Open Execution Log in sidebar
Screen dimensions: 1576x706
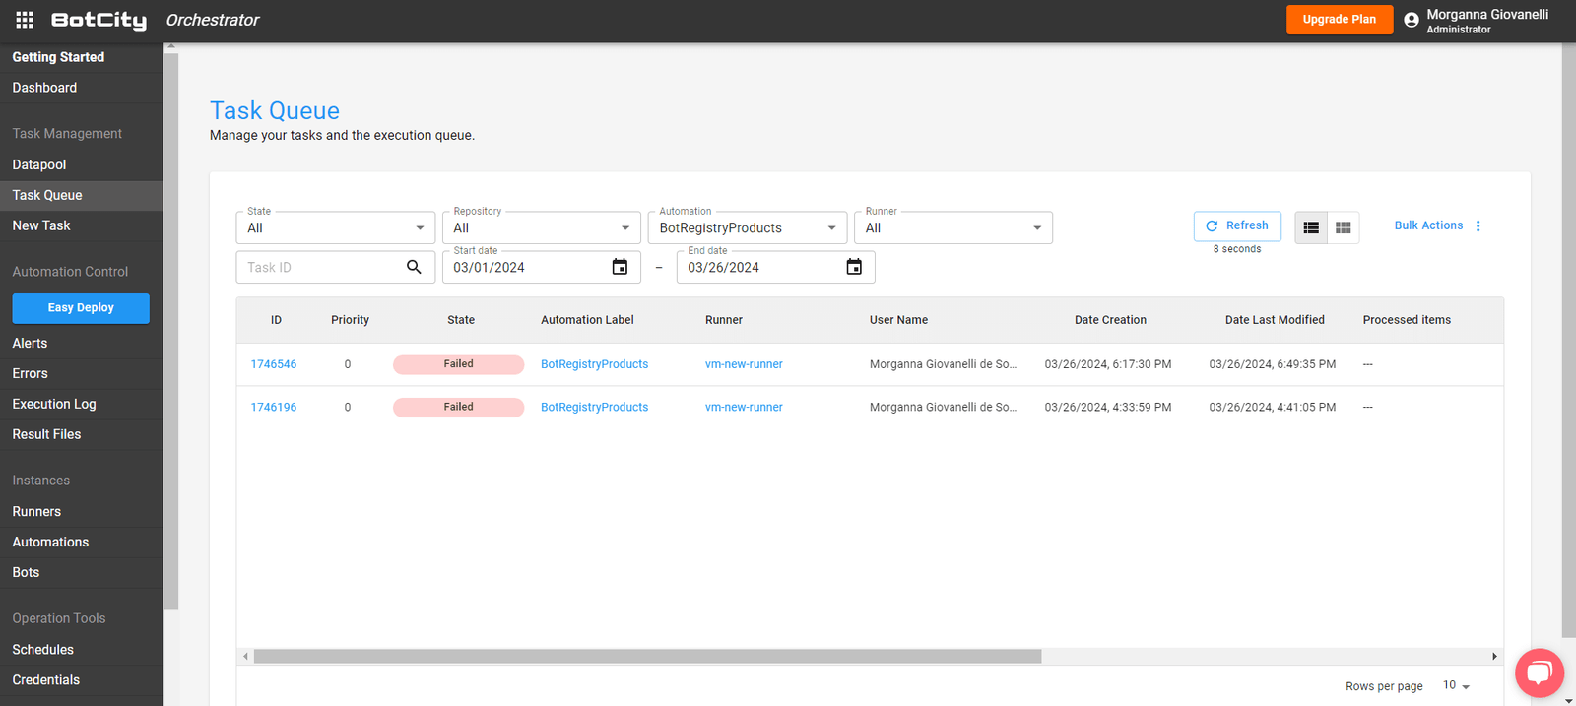point(54,404)
